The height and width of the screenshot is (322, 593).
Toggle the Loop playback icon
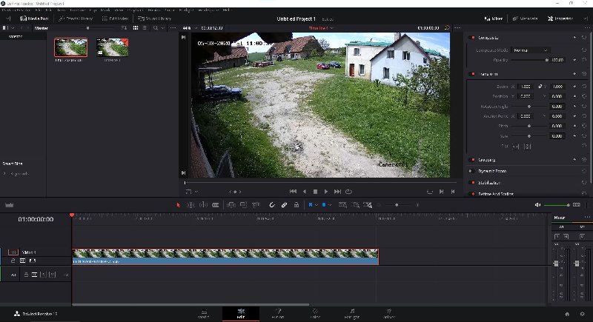(348, 192)
